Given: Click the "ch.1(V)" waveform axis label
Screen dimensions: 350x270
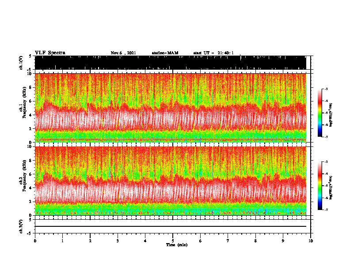Looking at the screenshot, I should point(21,63).
